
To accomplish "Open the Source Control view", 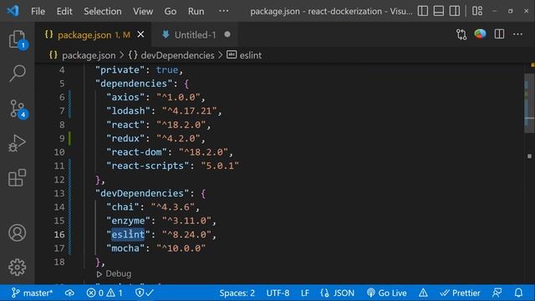I will tap(17, 109).
